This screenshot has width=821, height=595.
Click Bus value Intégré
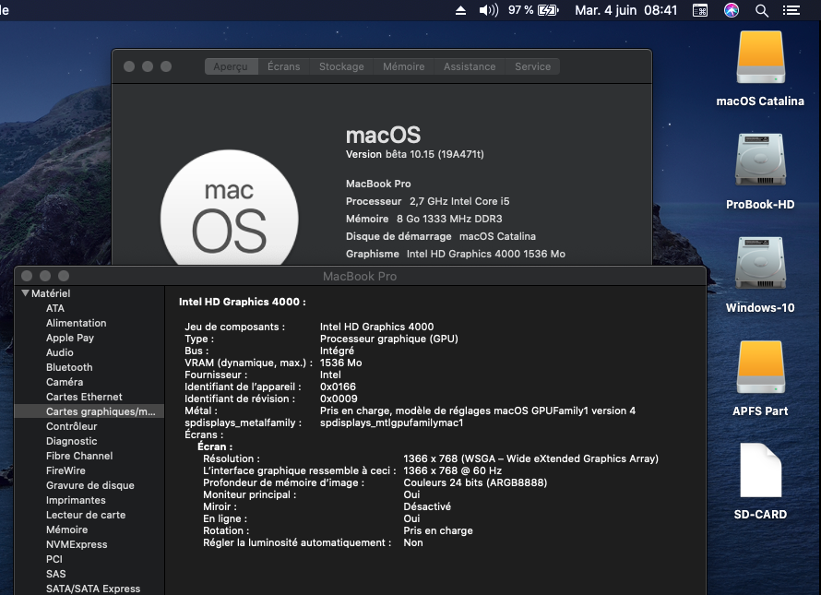pyautogui.click(x=337, y=351)
